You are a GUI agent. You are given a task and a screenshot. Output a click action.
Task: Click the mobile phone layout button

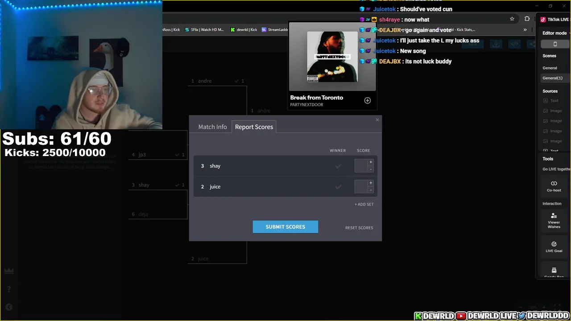point(555,44)
